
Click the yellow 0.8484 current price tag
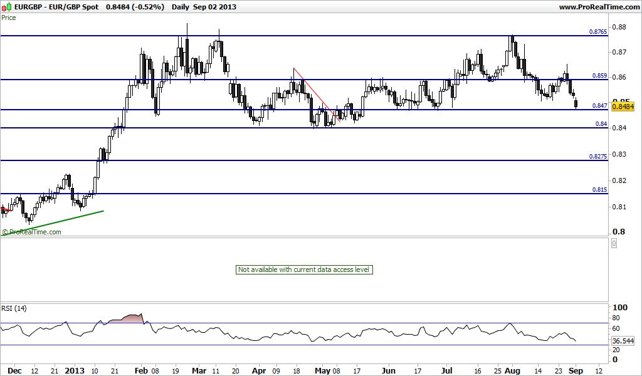click(623, 107)
